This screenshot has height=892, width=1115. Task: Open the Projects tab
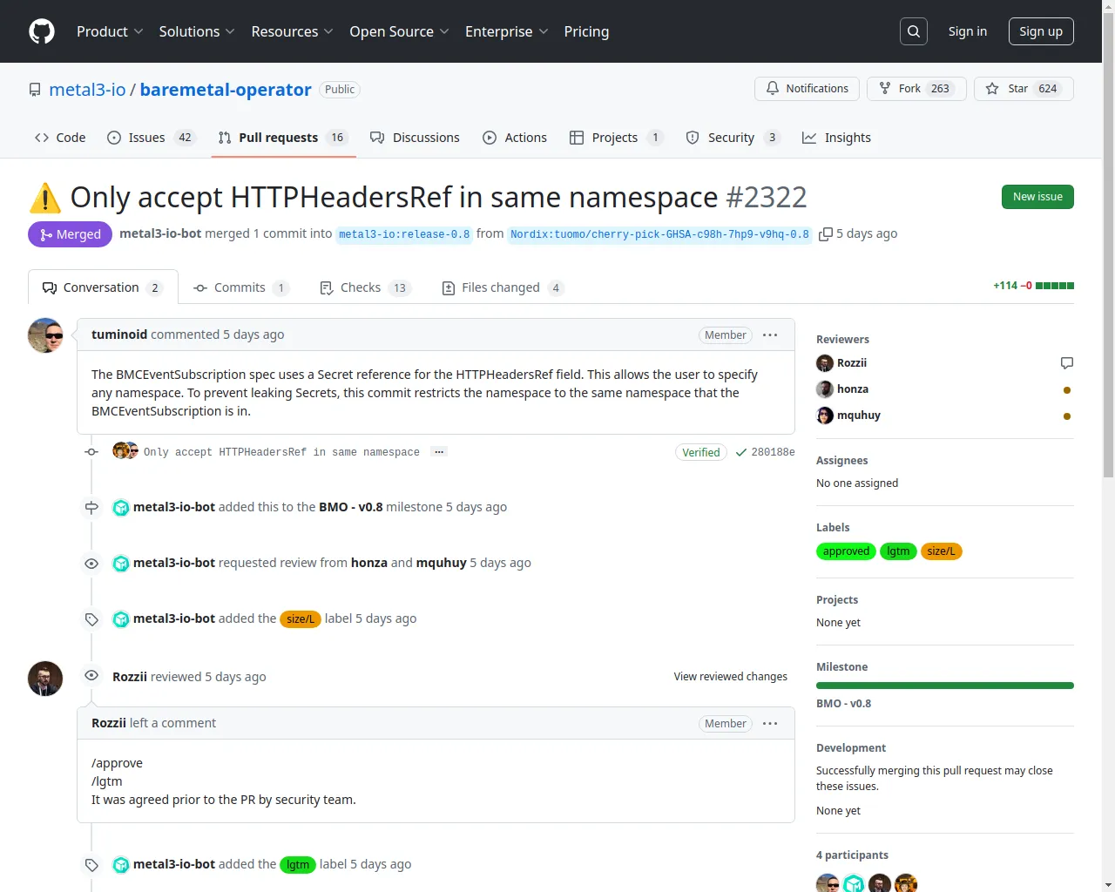click(x=616, y=138)
